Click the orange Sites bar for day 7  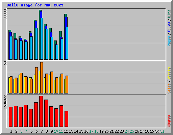coord(42,78)
